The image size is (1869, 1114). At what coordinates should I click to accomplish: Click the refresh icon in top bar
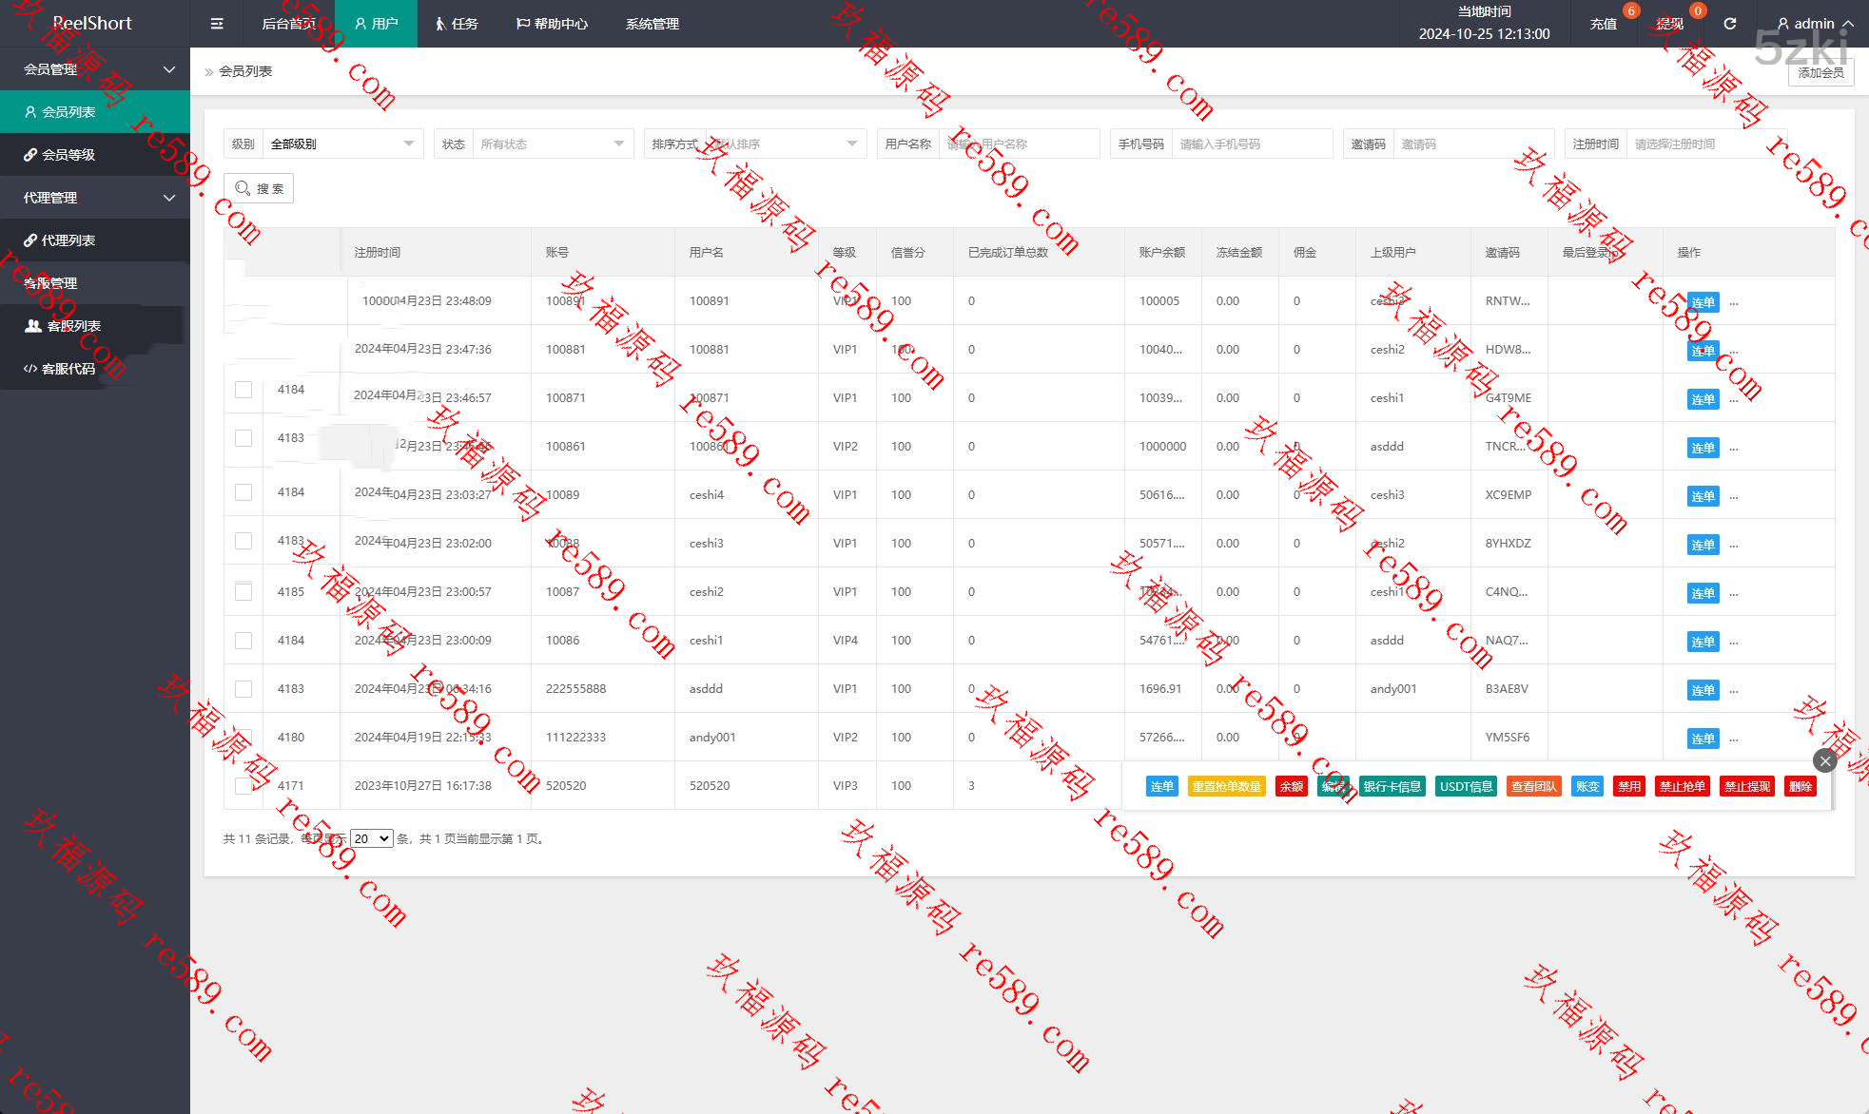pyautogui.click(x=1730, y=24)
